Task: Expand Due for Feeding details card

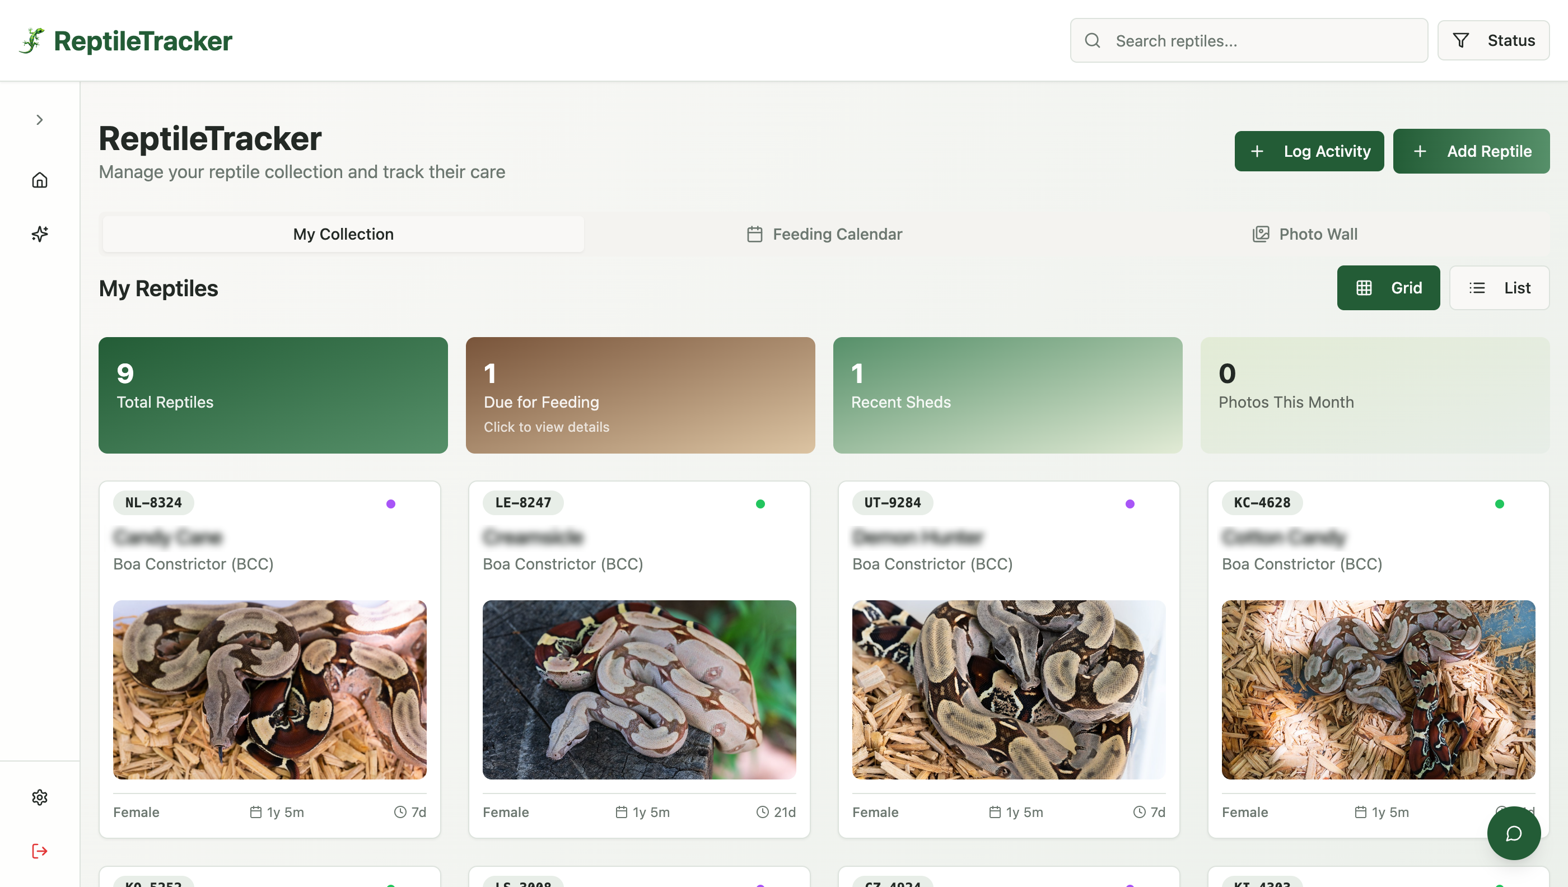Action: [640, 395]
